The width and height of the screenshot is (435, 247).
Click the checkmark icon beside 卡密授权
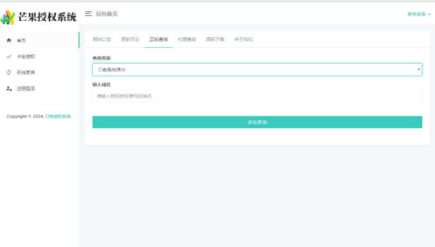coord(9,56)
